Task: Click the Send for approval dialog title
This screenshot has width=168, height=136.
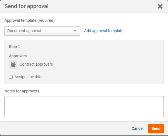Action: (x=26, y=6)
